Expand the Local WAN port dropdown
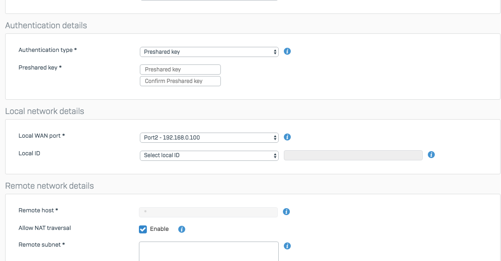Image resolution: width=501 pixels, height=261 pixels. [209, 138]
